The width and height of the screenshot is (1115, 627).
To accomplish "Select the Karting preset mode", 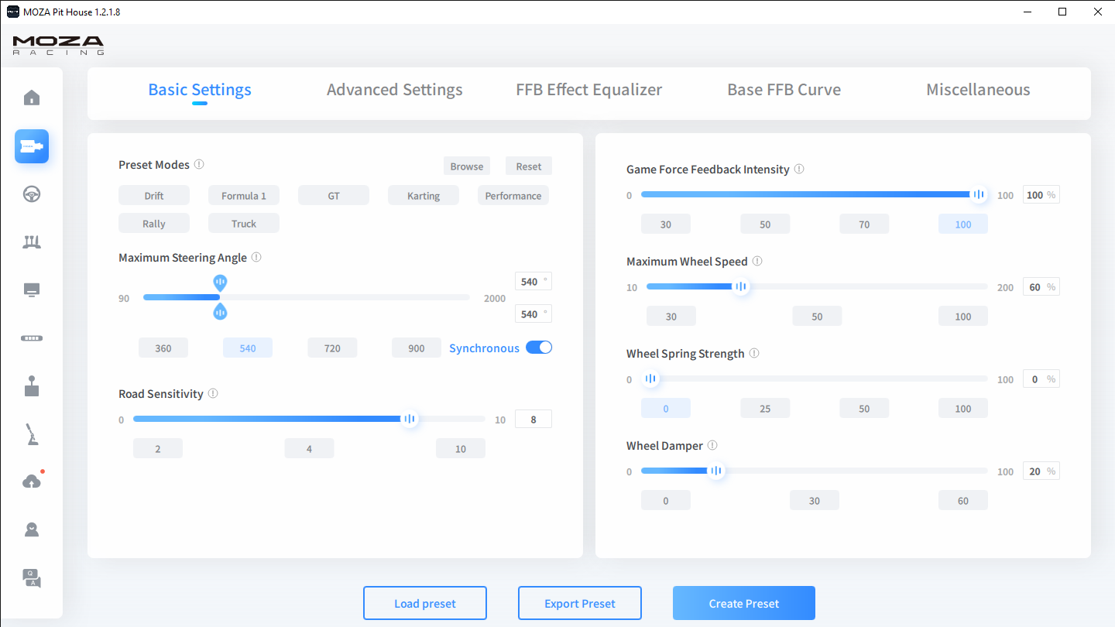I will 424,195.
